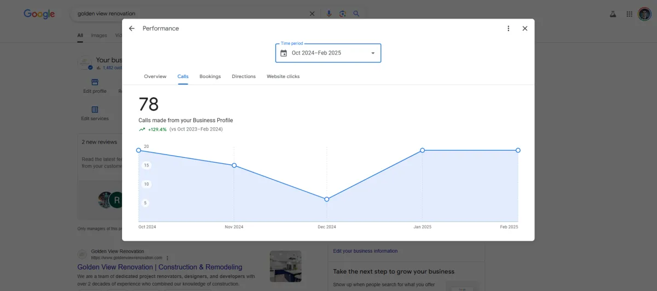Open the Images search tab
The height and width of the screenshot is (291, 657).
pyautogui.click(x=99, y=35)
